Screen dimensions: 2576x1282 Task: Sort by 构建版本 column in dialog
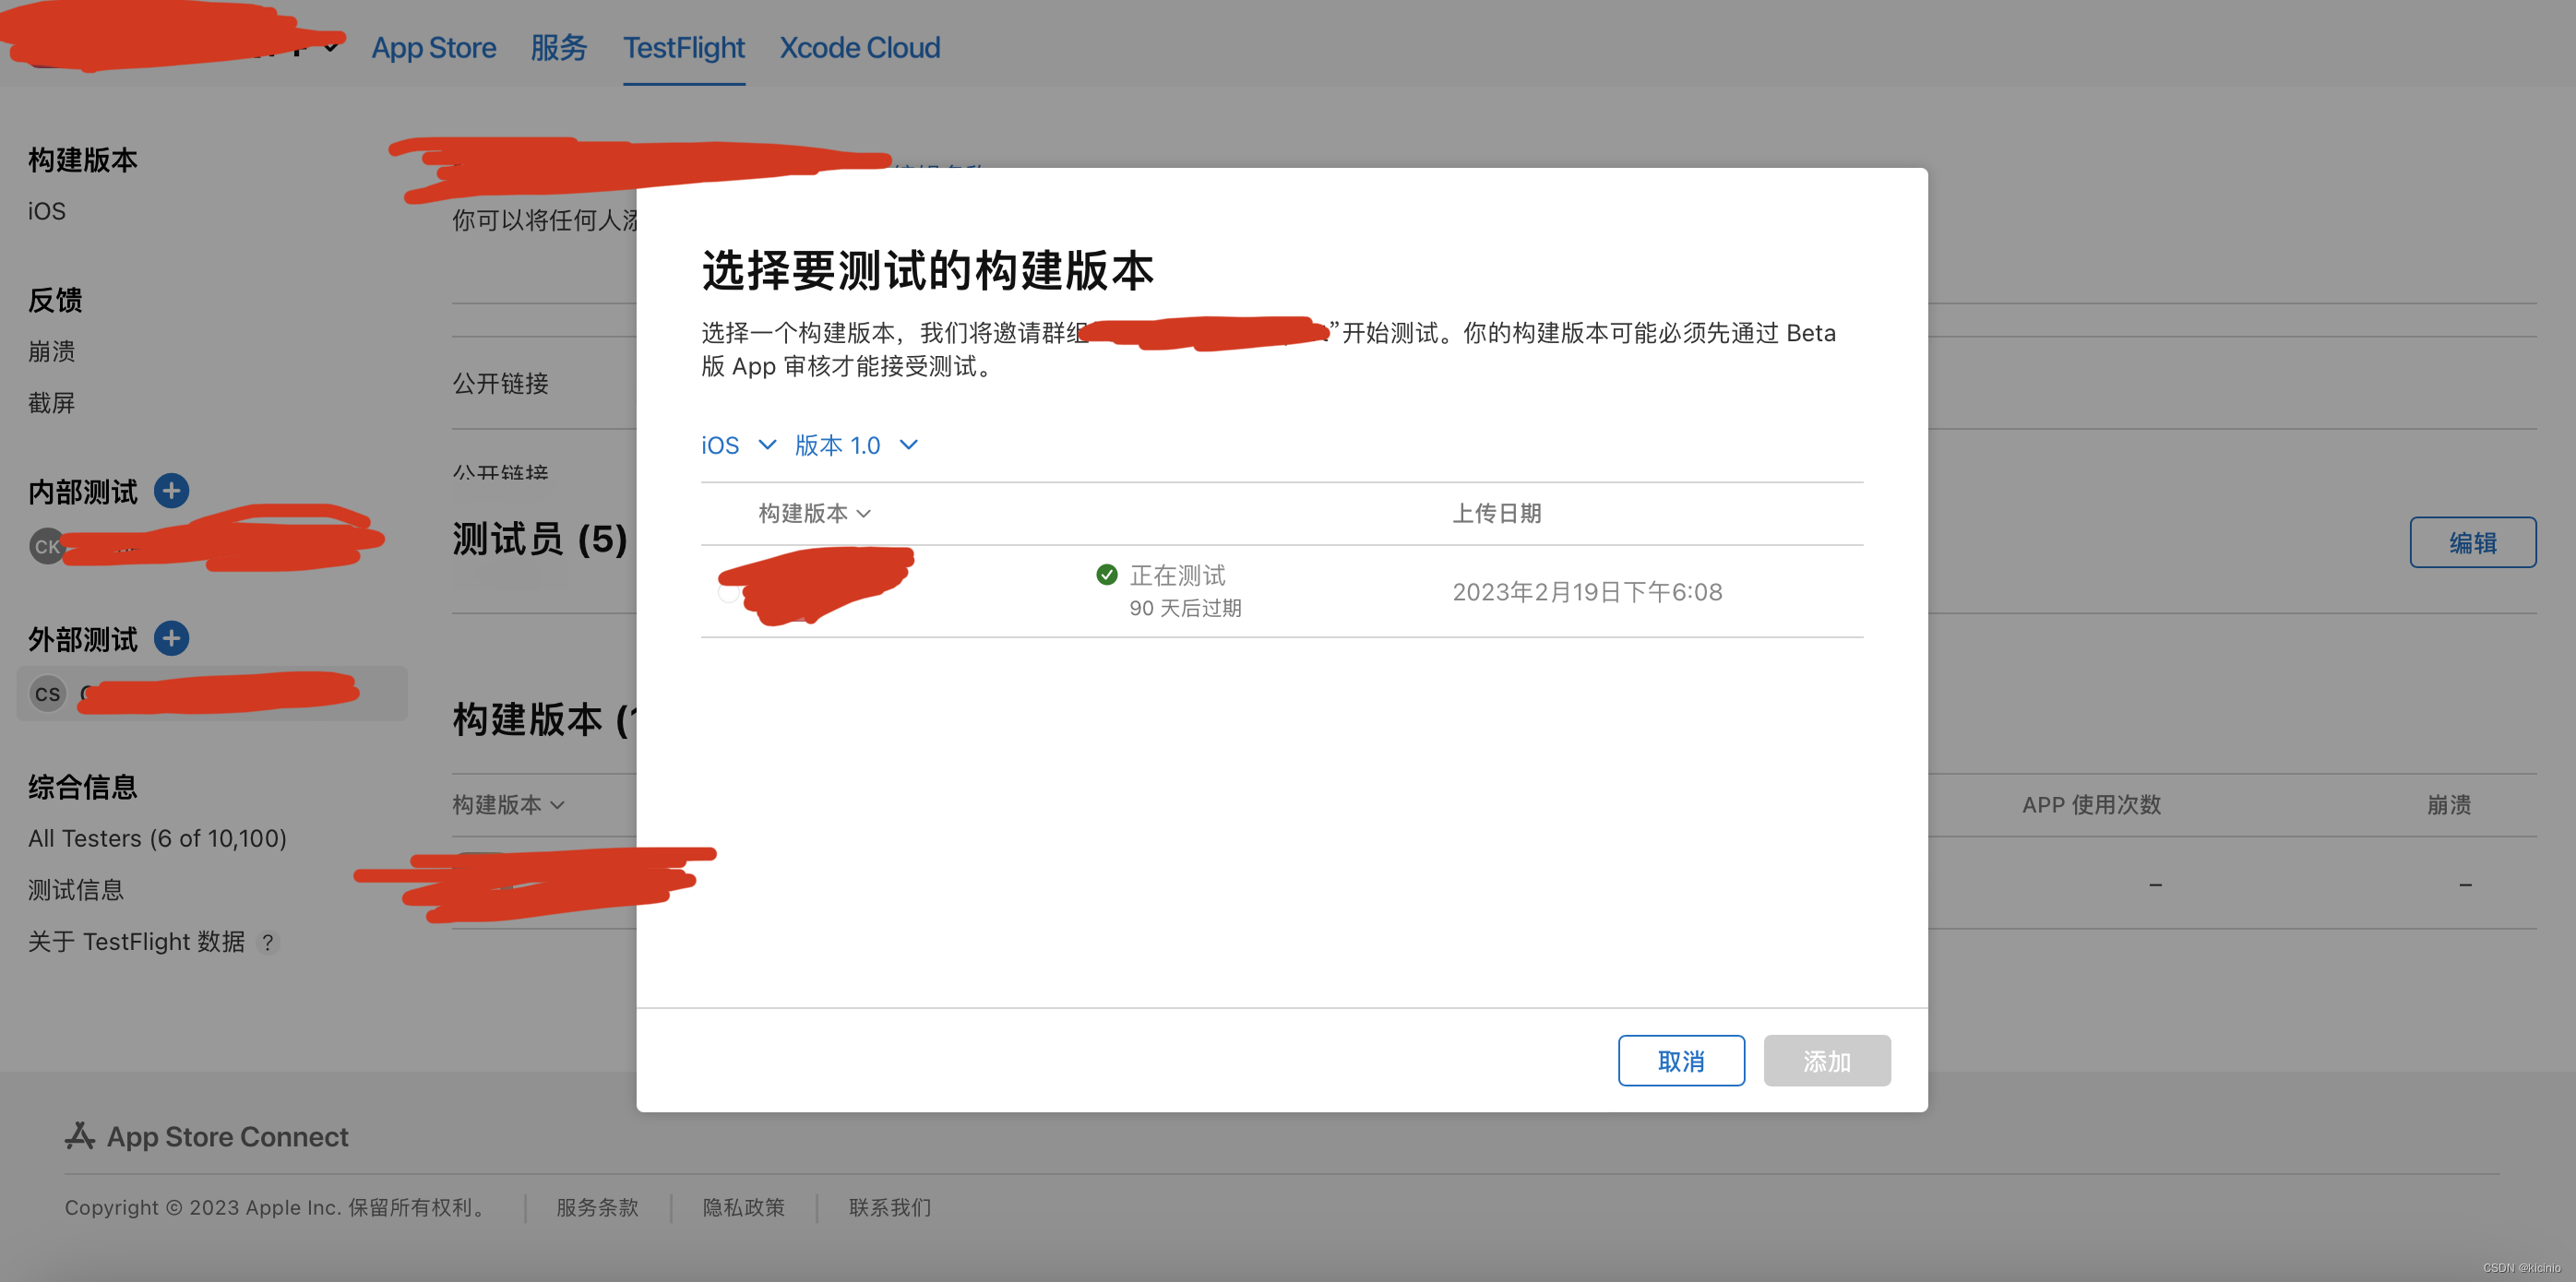(x=814, y=513)
